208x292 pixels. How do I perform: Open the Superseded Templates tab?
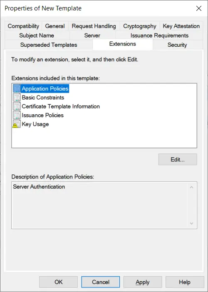[x=49, y=45]
